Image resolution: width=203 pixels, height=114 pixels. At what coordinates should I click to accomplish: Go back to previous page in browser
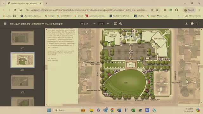click(3, 10)
